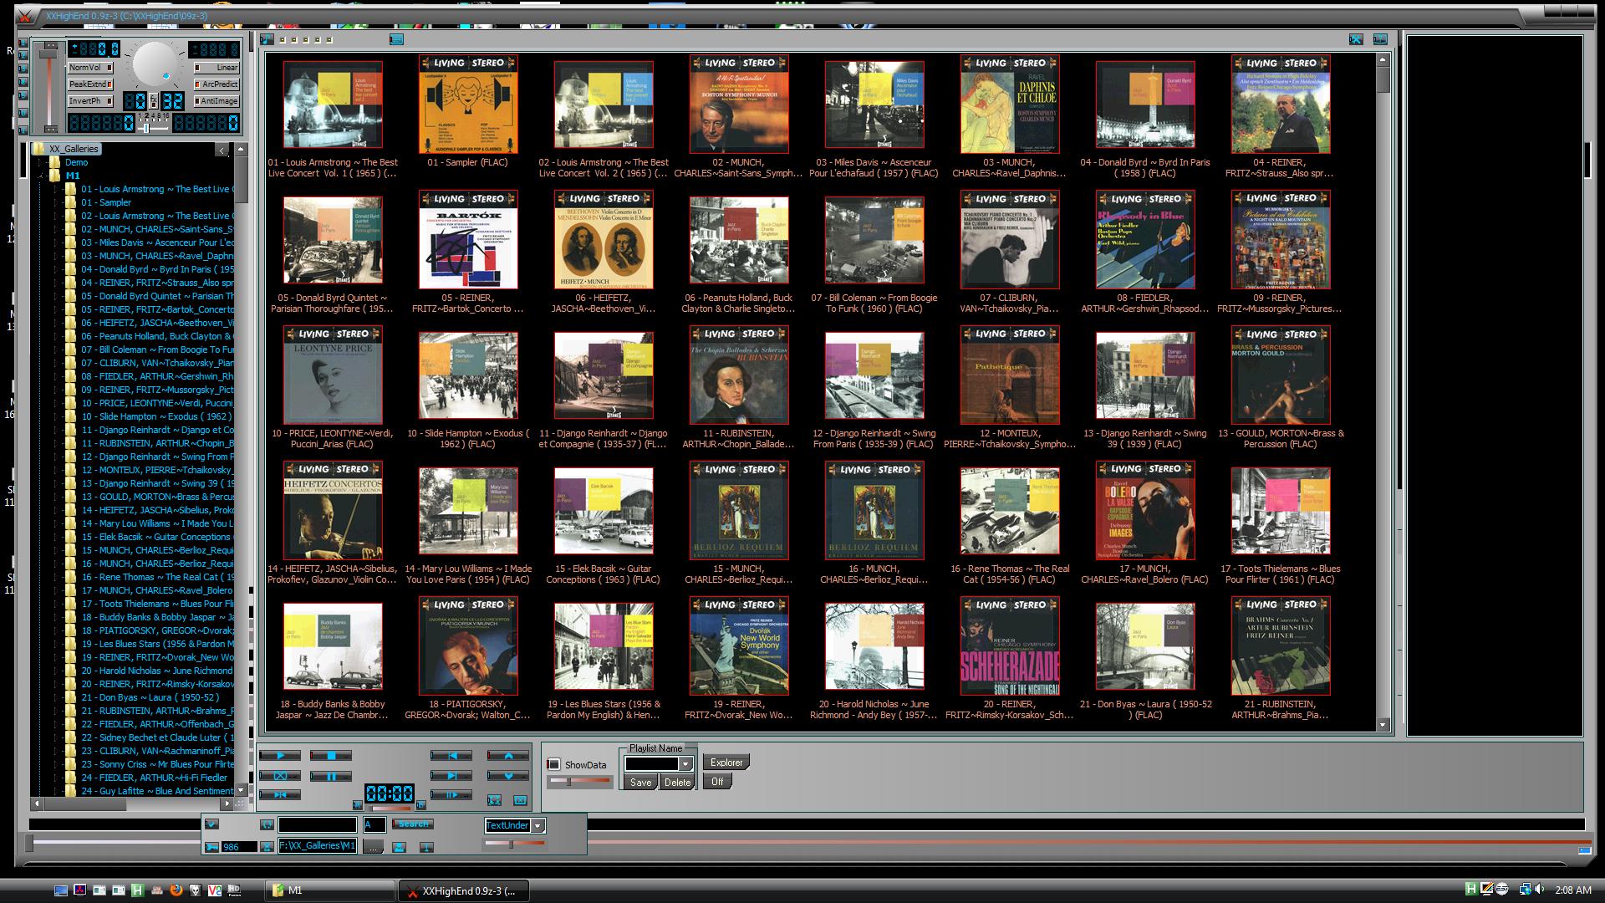Select '10 - Slide Hampton ~ Exodus' tree item
This screenshot has width=1605, height=903.
(156, 416)
